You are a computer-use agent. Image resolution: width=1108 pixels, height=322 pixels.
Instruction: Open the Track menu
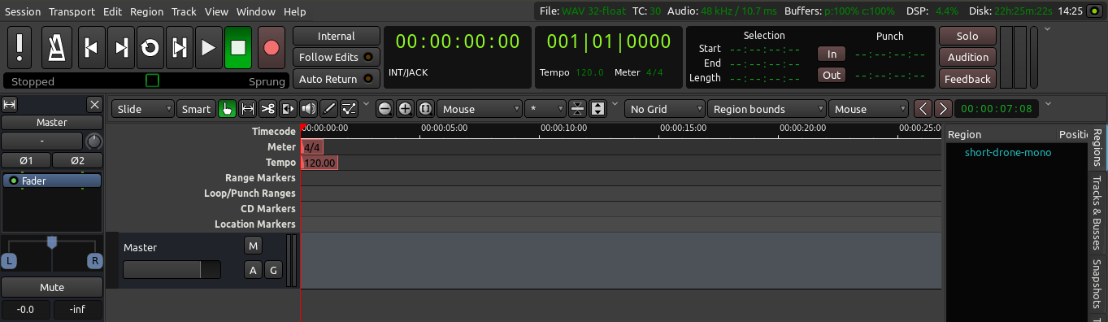[x=184, y=11]
